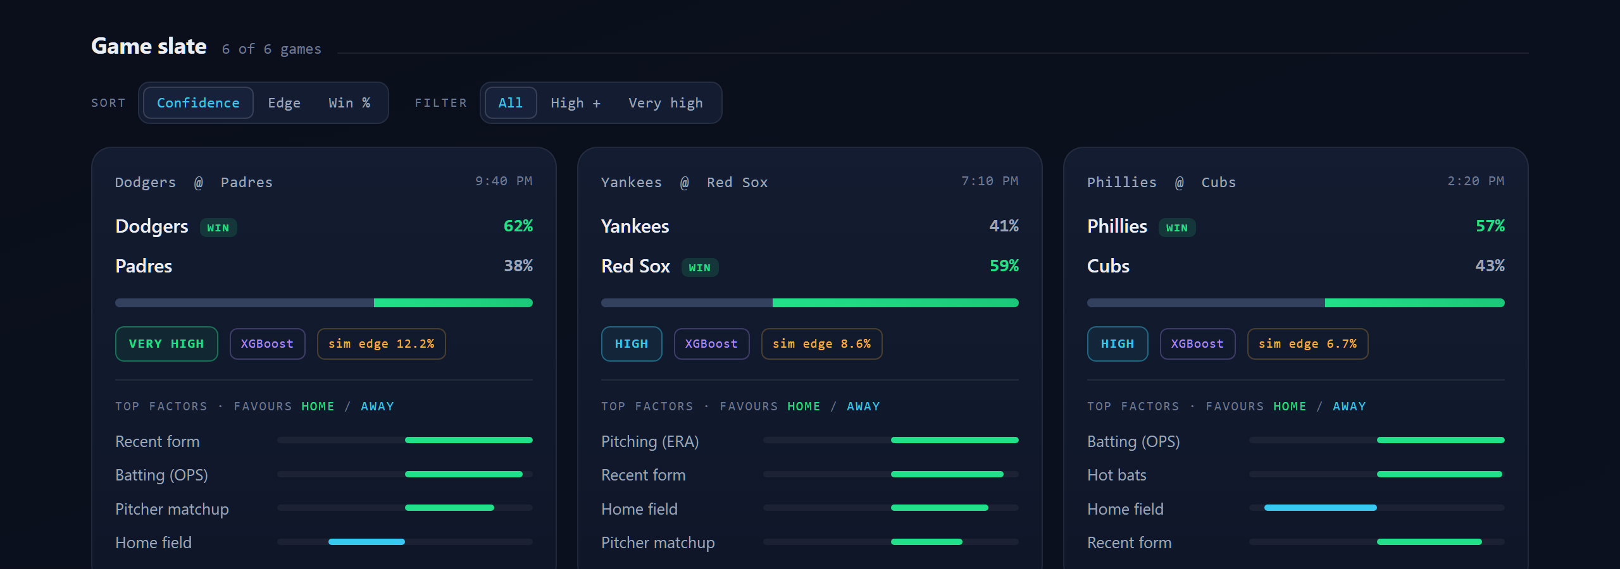Click Recent form factor on Phillies card
This screenshot has width=1620, height=569.
(1296, 542)
